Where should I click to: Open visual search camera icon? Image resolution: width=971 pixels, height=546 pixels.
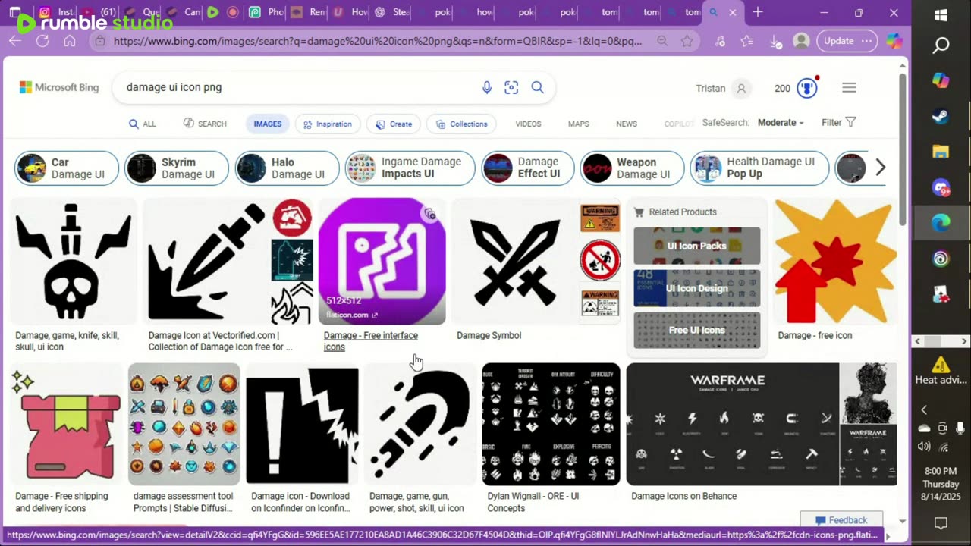pyautogui.click(x=511, y=88)
